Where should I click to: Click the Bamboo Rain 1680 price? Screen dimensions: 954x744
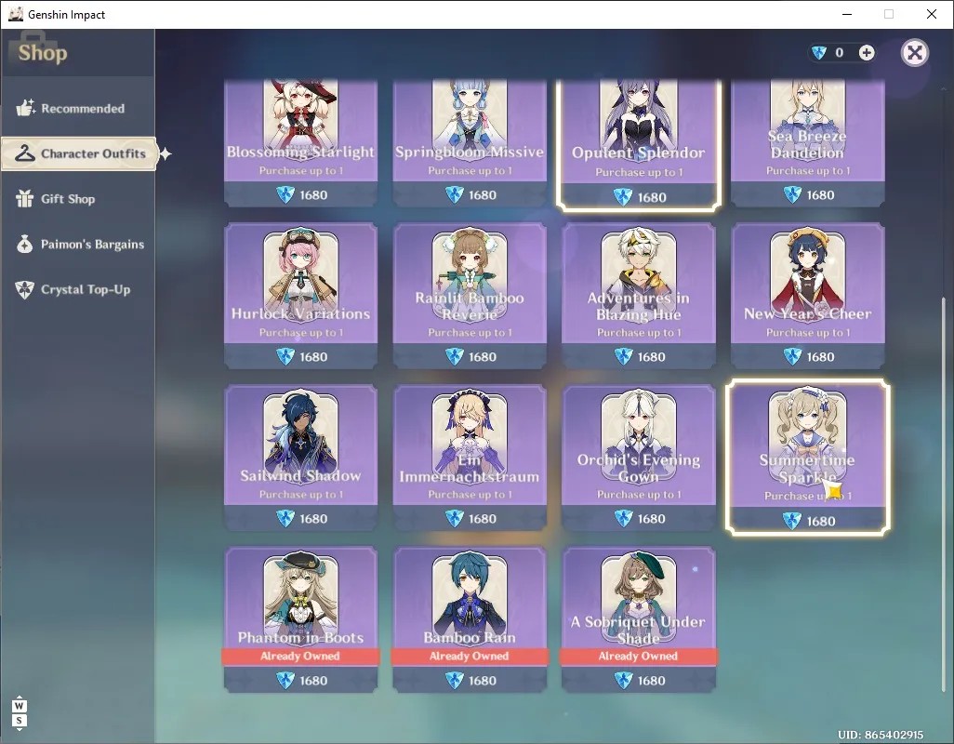pos(470,680)
